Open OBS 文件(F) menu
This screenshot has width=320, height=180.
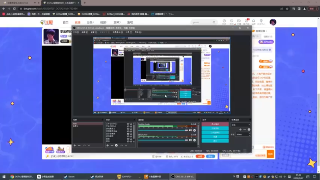tap(76, 32)
